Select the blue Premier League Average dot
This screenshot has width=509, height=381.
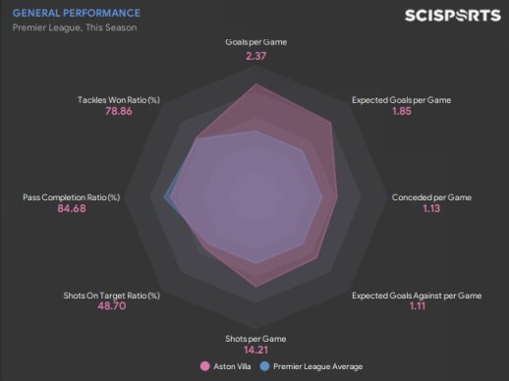[264, 366]
